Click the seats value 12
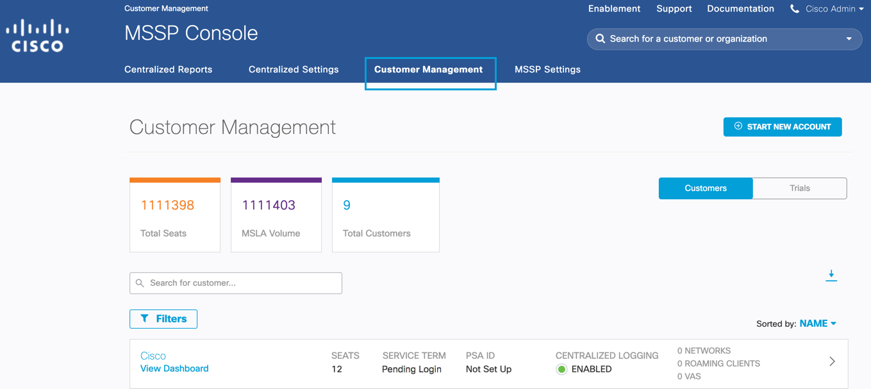Viewport: 871px width, 389px height. point(336,369)
